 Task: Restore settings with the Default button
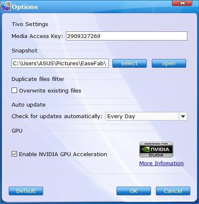(x=26, y=191)
